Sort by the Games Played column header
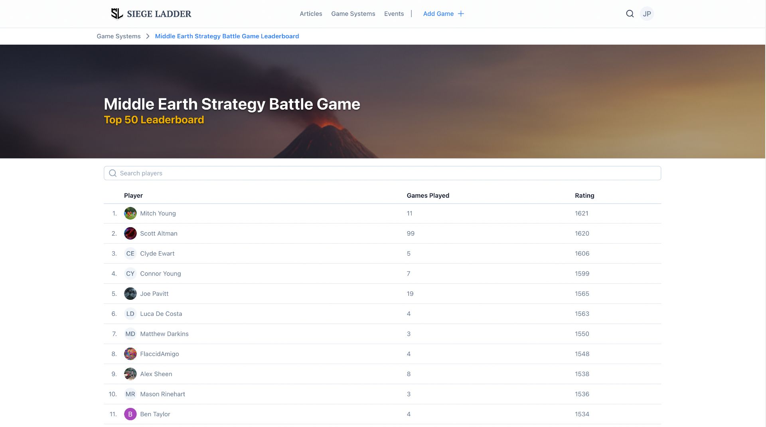 [x=428, y=195]
